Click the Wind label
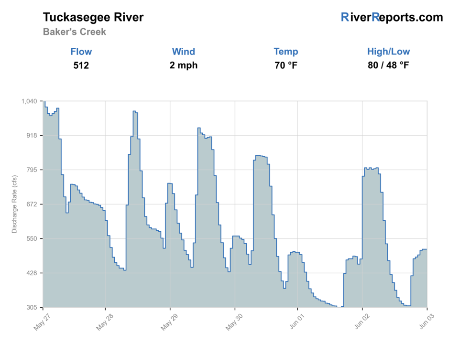This screenshot has width=459, height=344. (184, 52)
